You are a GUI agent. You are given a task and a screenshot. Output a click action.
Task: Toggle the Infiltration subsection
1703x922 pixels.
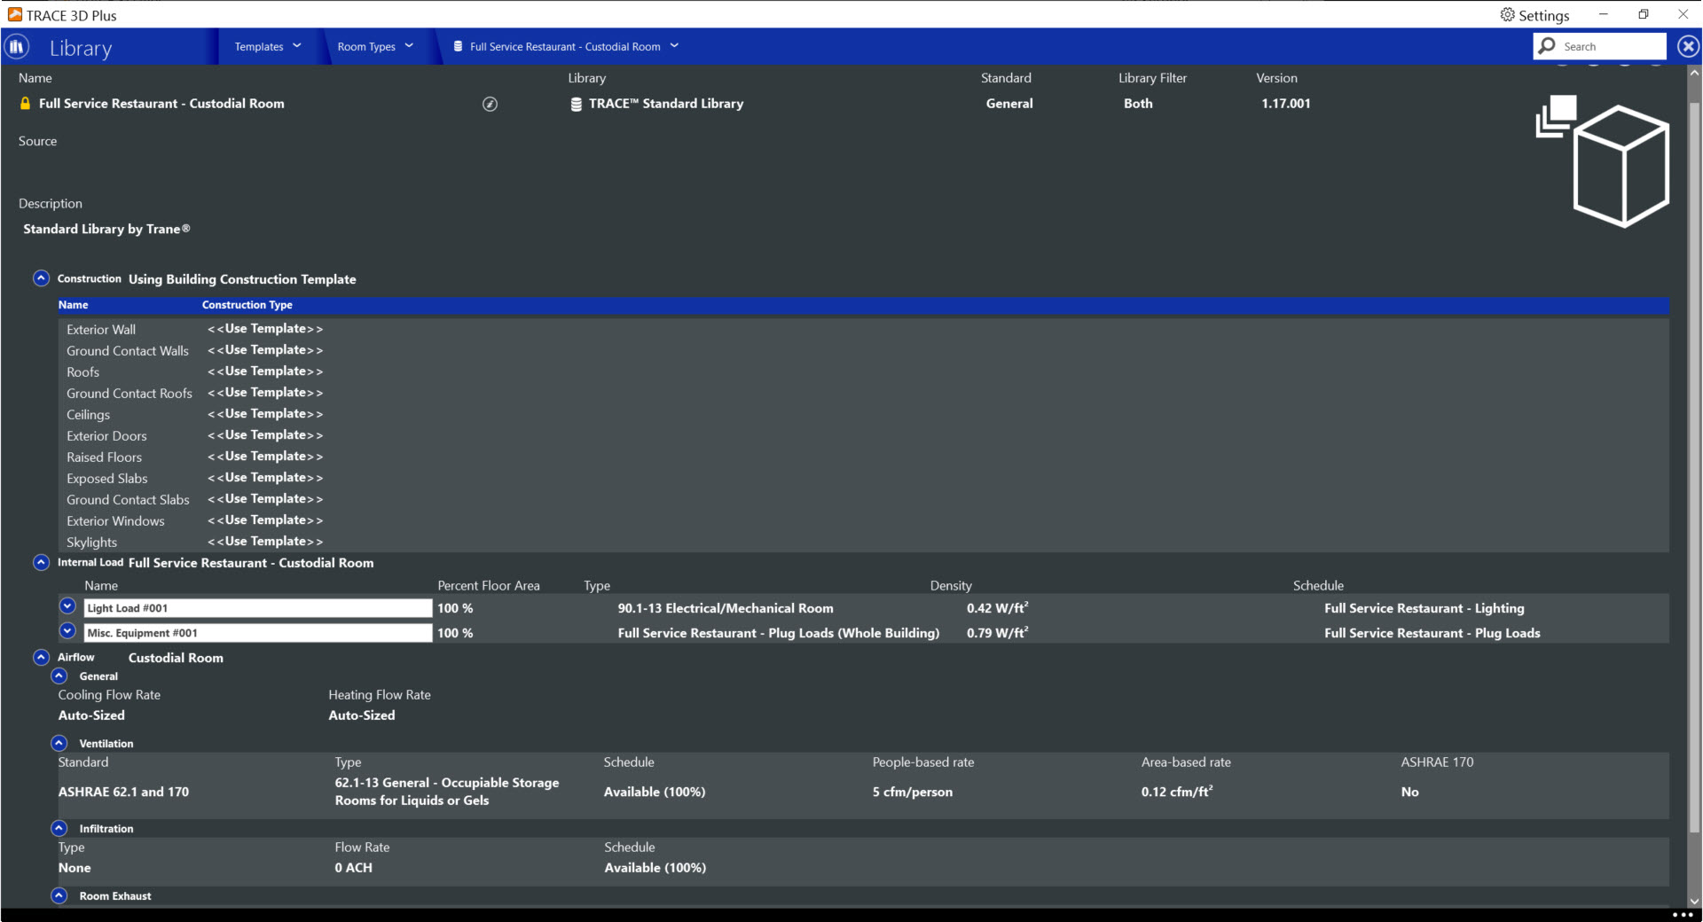click(x=59, y=828)
